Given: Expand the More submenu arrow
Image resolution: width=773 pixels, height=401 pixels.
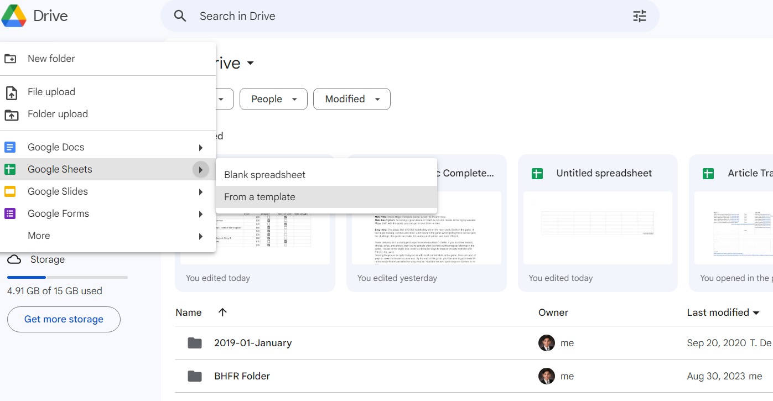Looking at the screenshot, I should [201, 236].
